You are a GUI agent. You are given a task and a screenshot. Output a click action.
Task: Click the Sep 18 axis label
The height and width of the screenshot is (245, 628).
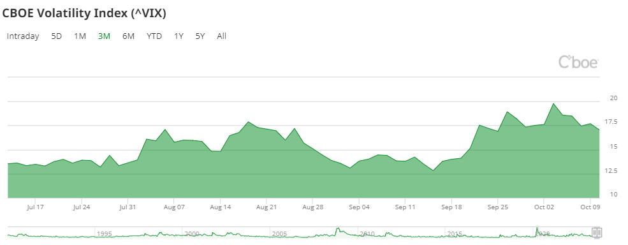point(451,207)
